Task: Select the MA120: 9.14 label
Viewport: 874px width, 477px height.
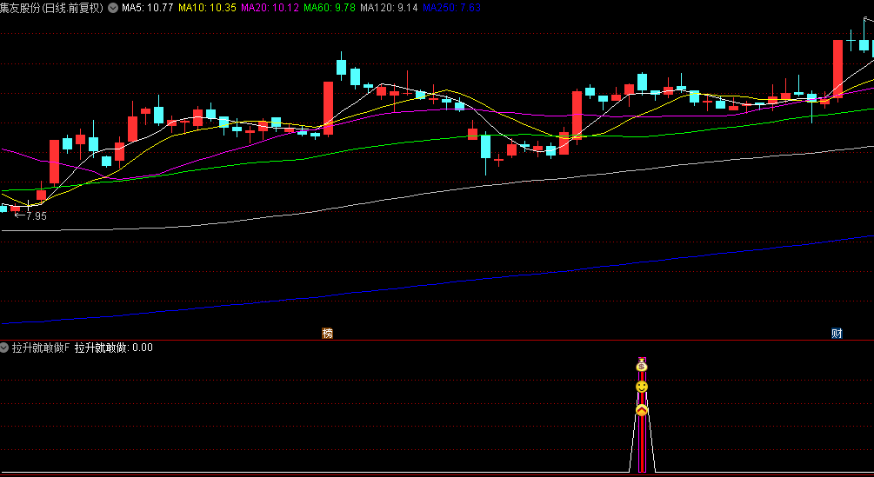Action: click(x=389, y=8)
